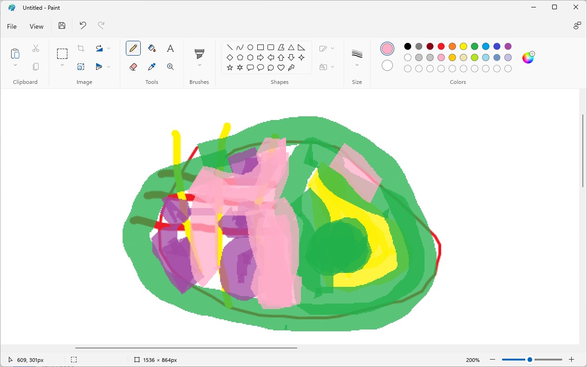Screen dimensions: 587x367
Task: Increase zoom with the plus control
Action: pos(571,359)
